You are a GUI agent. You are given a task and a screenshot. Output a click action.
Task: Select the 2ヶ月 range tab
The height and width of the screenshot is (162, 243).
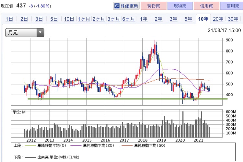pos(99,19)
